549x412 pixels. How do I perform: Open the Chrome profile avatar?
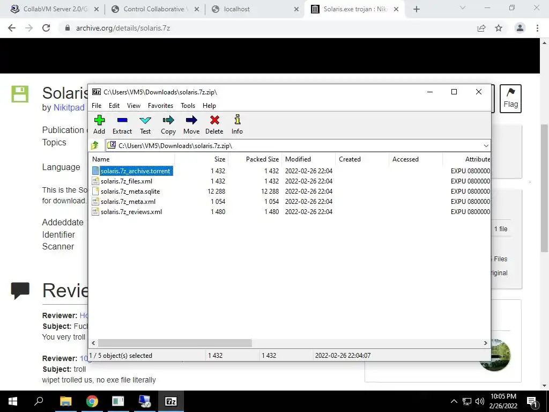click(x=520, y=28)
